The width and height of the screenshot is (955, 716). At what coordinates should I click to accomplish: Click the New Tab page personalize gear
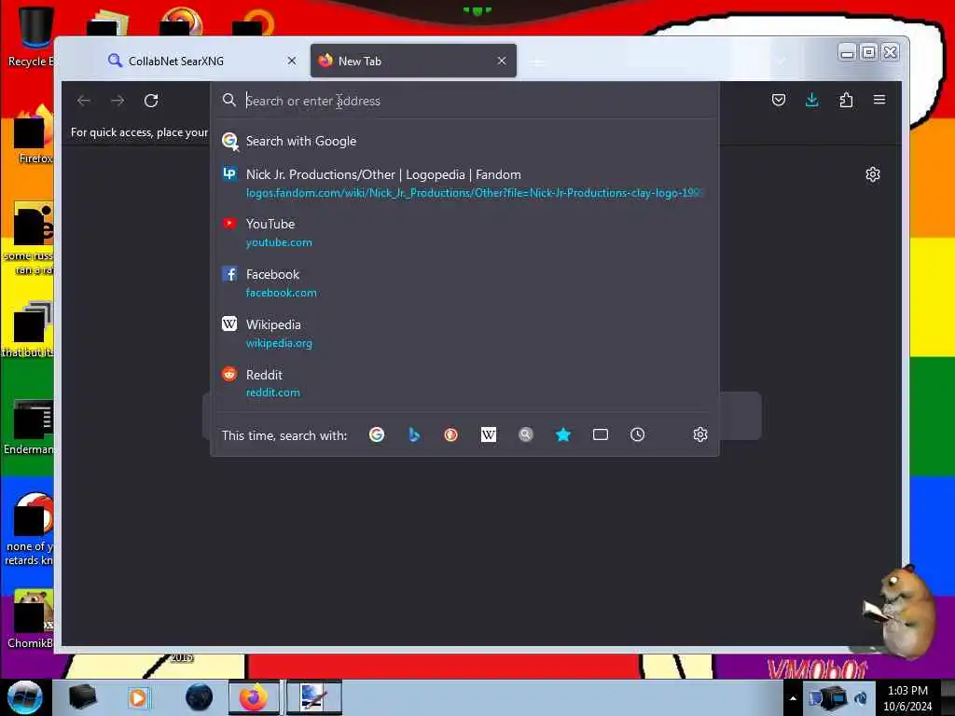[873, 174]
